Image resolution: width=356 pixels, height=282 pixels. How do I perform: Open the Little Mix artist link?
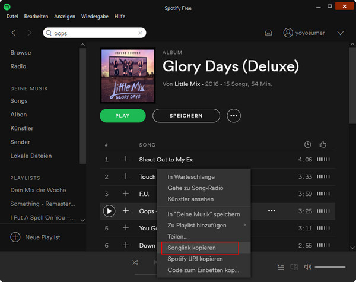(187, 84)
